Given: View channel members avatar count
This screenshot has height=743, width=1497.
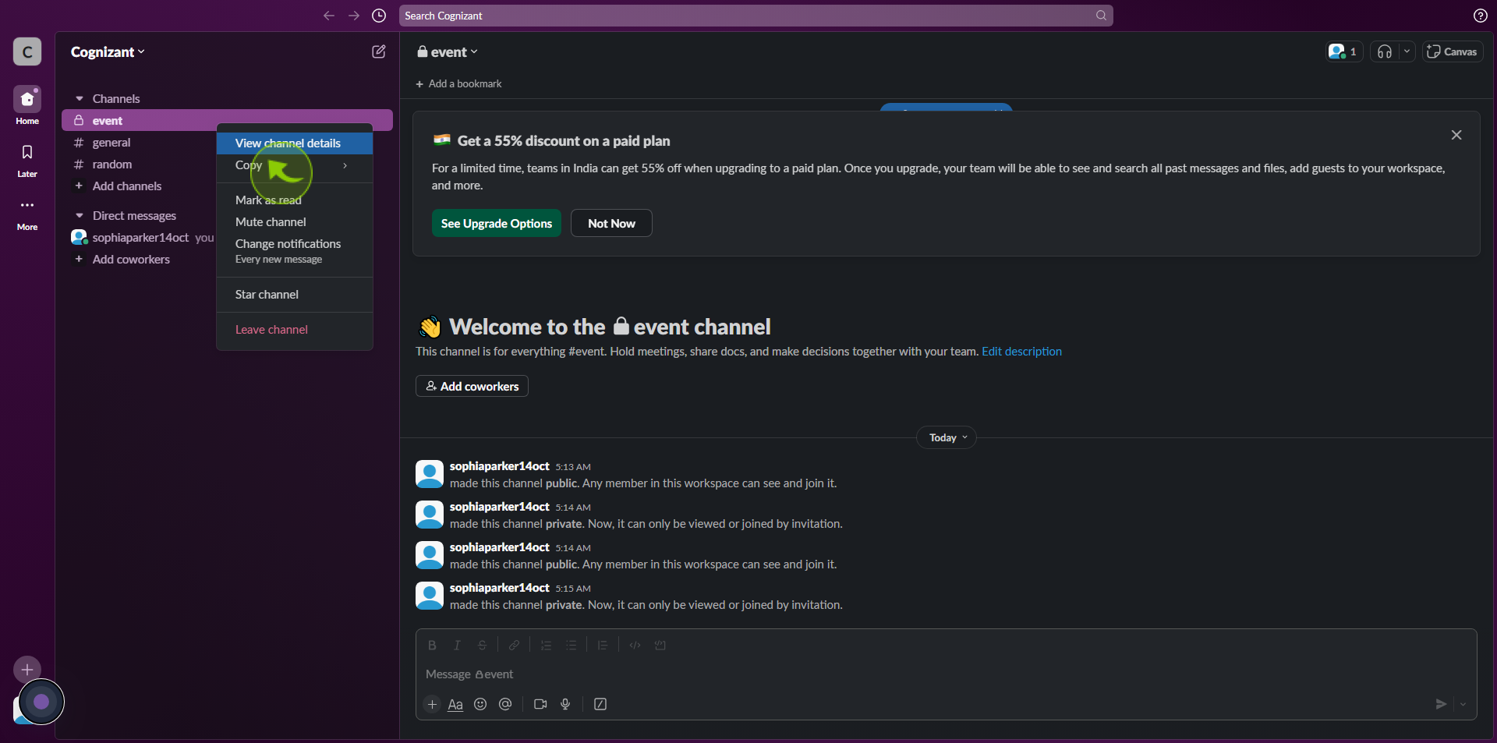Looking at the screenshot, I should (1343, 51).
